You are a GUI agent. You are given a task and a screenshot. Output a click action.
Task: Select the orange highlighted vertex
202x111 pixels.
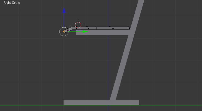tap(64, 32)
